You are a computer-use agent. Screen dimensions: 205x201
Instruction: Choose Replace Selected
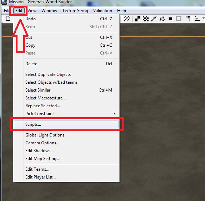click(x=66, y=105)
